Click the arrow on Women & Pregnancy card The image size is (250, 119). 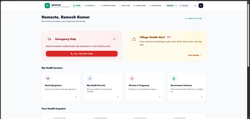tap(160, 97)
